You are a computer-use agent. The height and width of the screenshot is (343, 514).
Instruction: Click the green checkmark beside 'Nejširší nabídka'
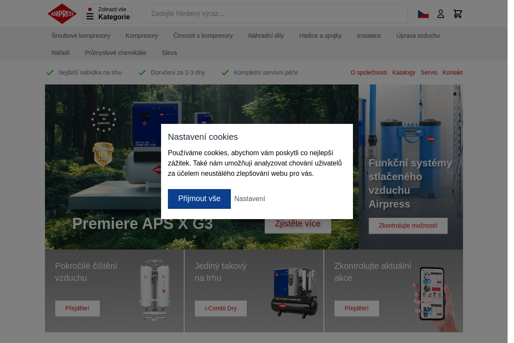(x=50, y=72)
